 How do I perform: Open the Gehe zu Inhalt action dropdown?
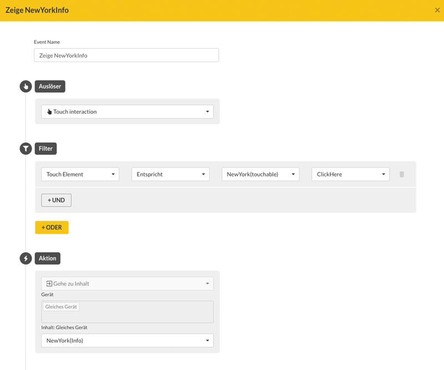[128, 283]
